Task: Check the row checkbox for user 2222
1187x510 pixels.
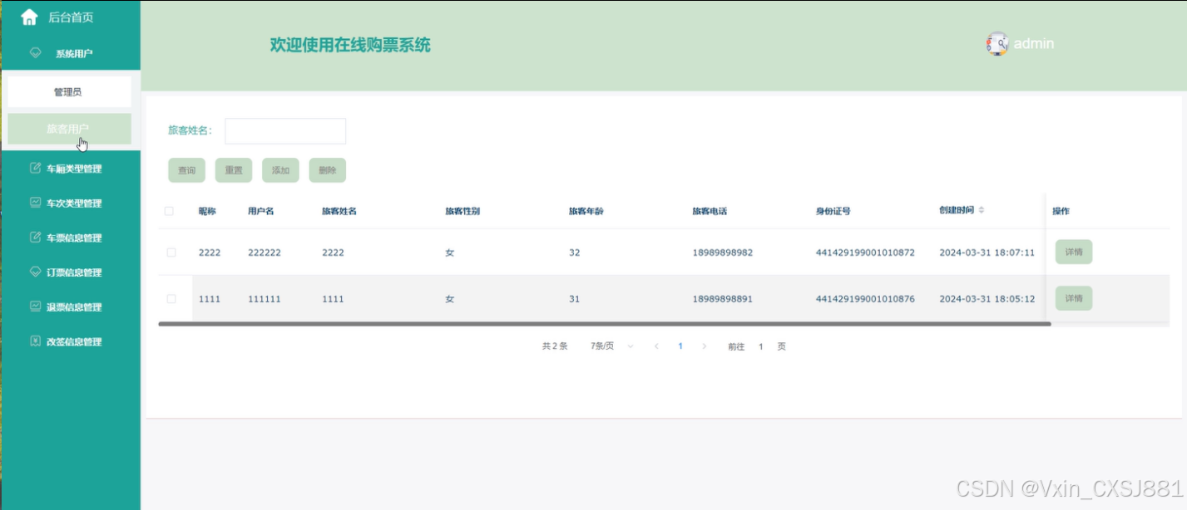Action: pyautogui.click(x=171, y=253)
